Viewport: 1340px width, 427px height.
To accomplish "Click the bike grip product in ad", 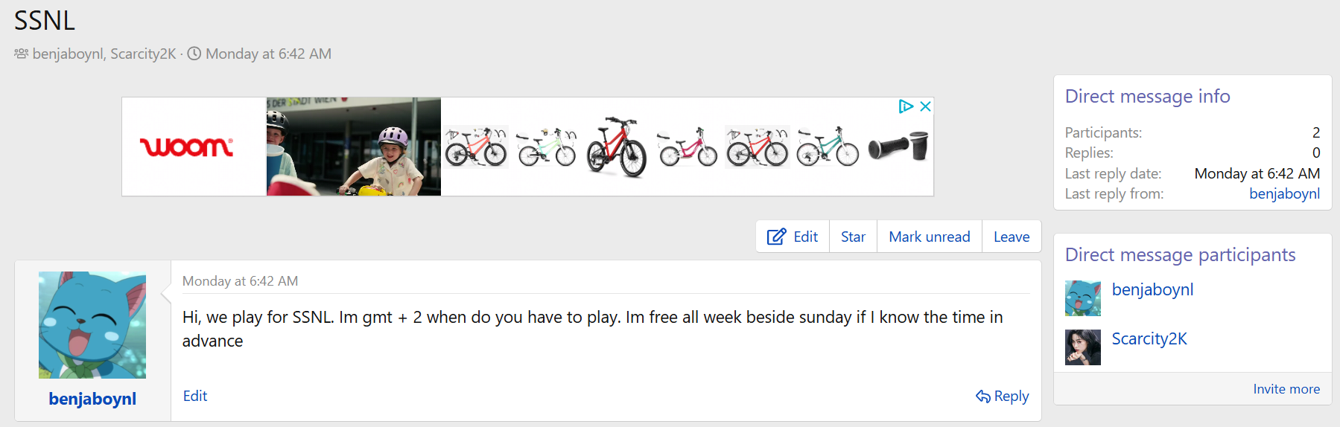I will pos(898,146).
